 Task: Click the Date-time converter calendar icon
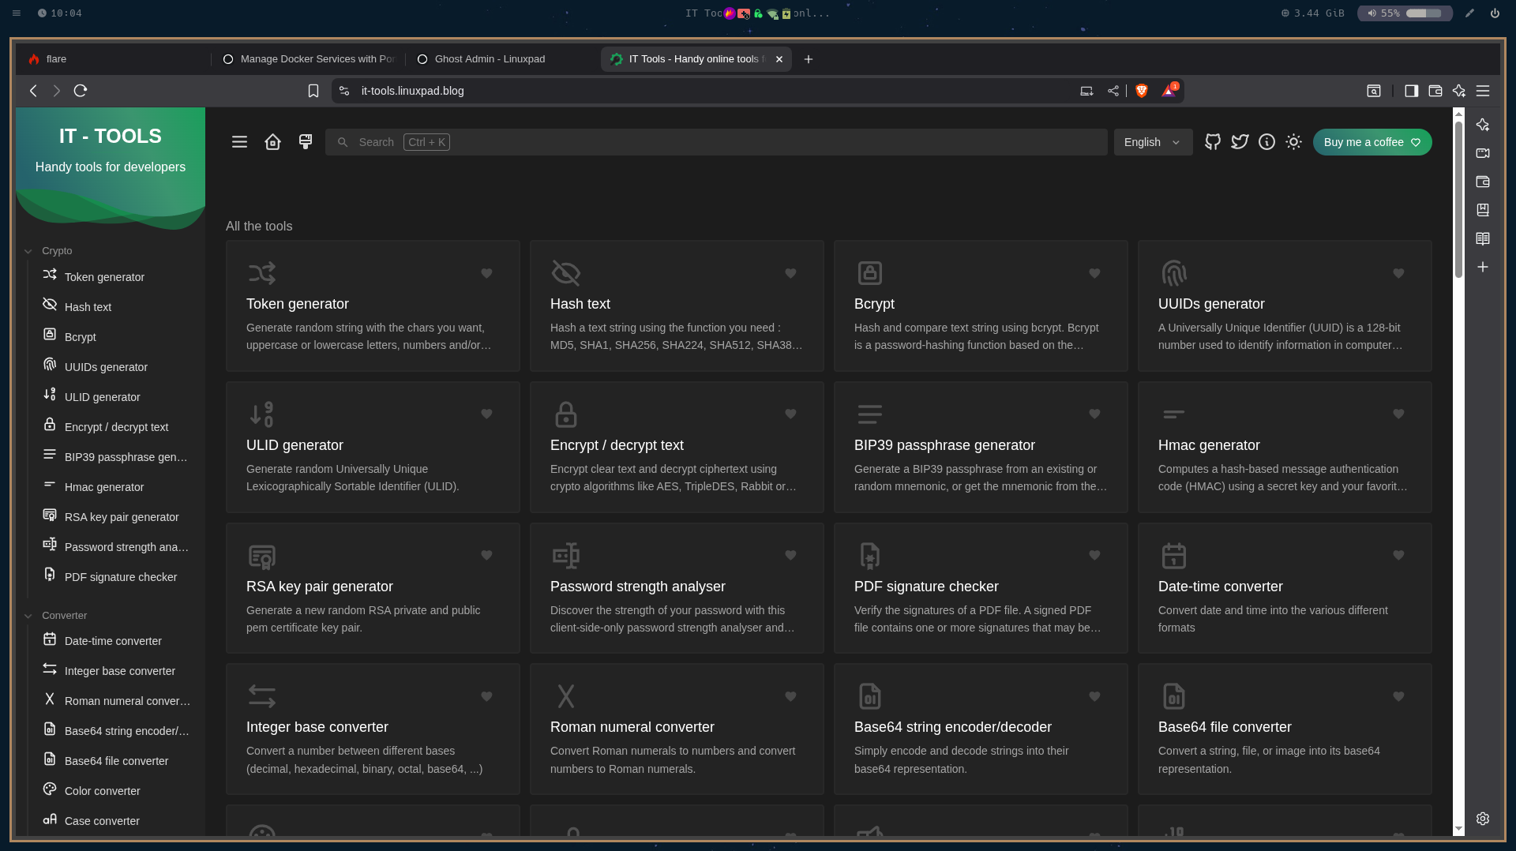tap(1174, 556)
